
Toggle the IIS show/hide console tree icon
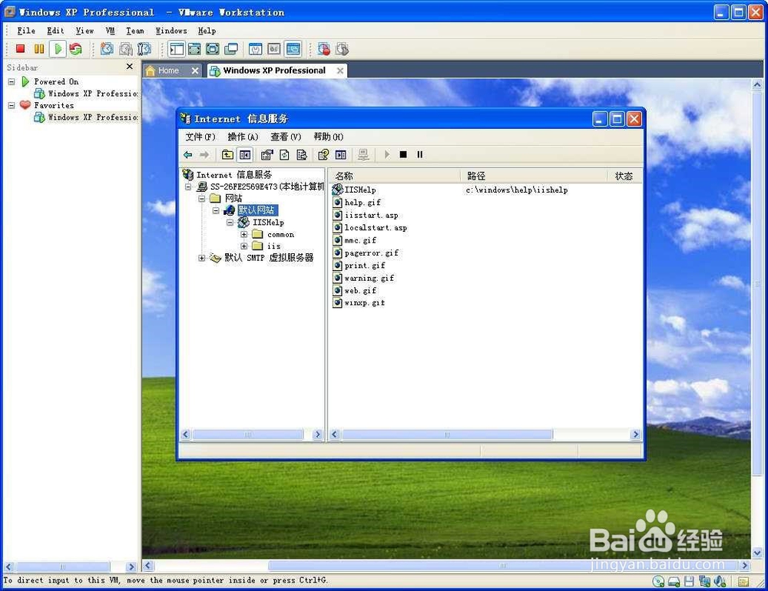coord(245,155)
